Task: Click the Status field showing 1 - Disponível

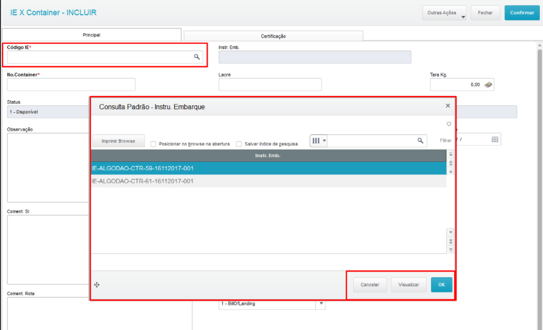Action: [48, 112]
